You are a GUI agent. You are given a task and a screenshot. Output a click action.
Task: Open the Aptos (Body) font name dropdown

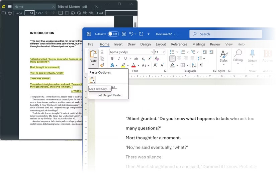(x=151, y=52)
